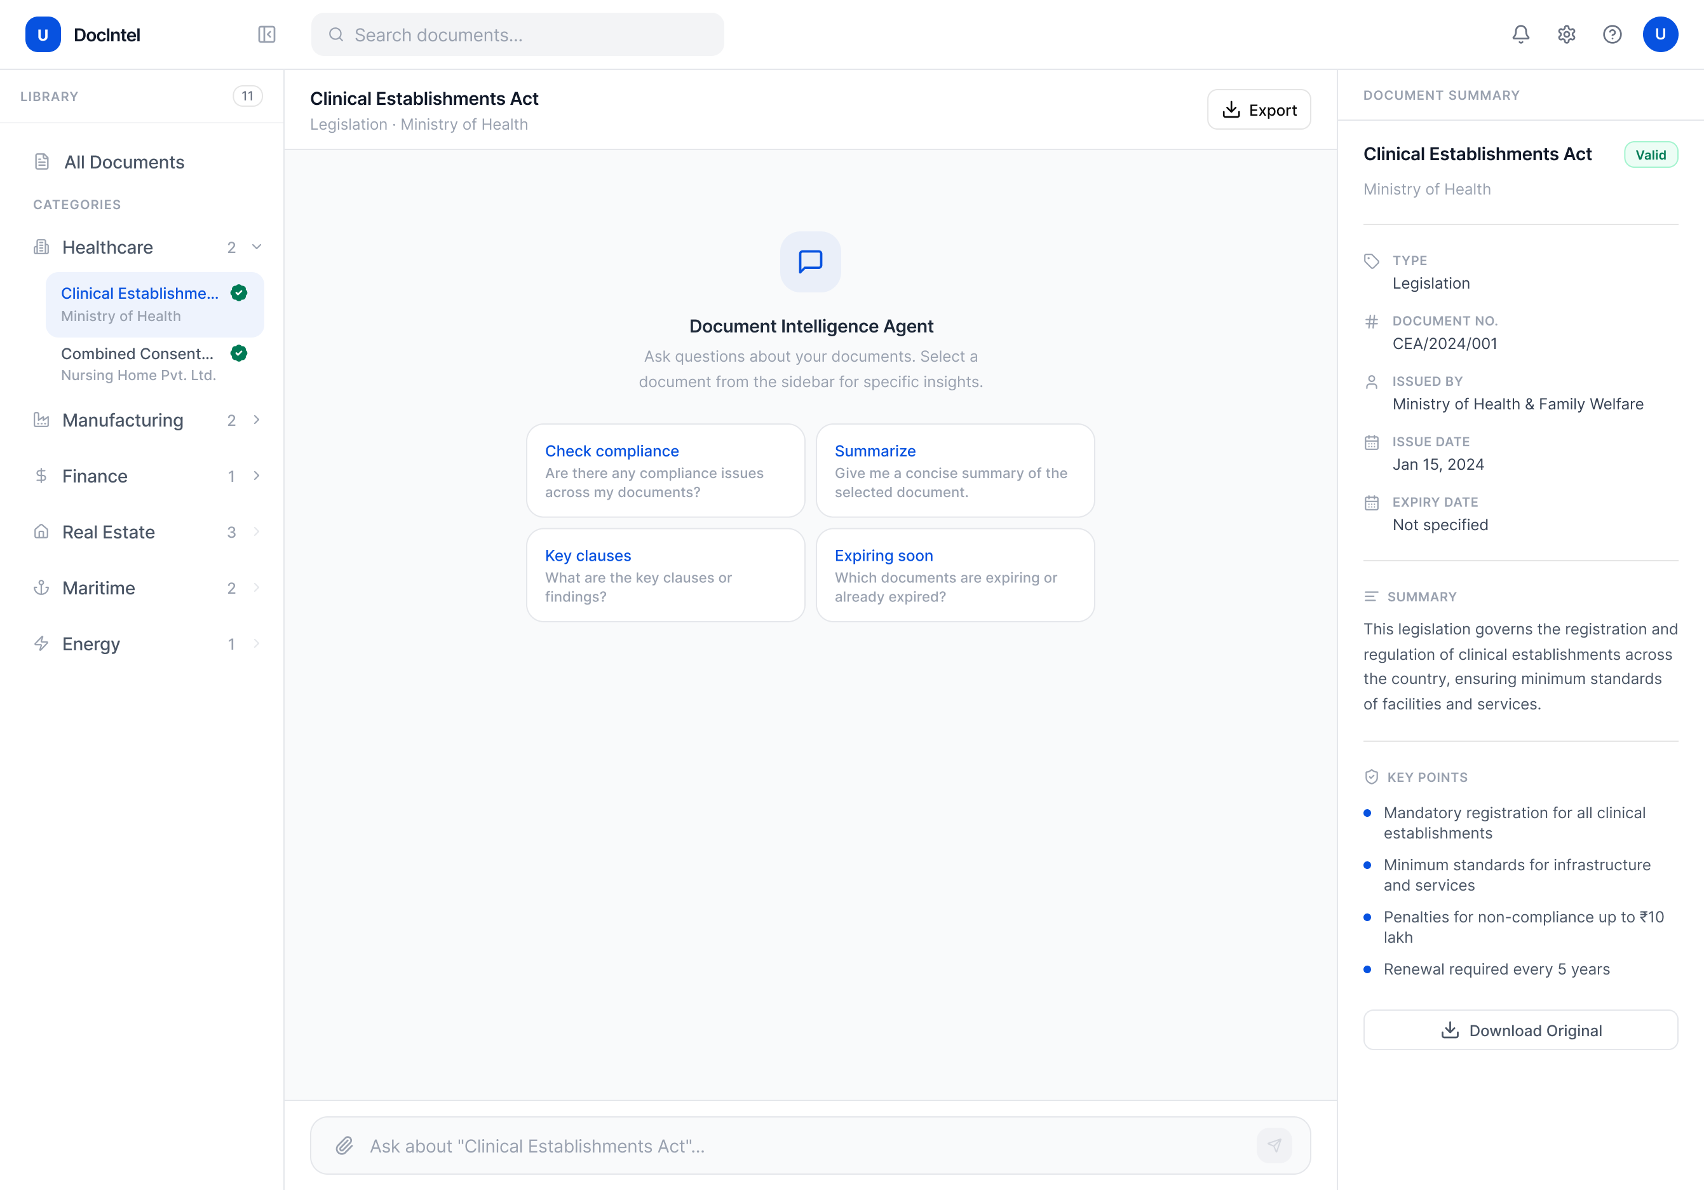Image resolution: width=1704 pixels, height=1190 pixels.
Task: Click the verified badge on Combined Consent document
Action: 238,354
